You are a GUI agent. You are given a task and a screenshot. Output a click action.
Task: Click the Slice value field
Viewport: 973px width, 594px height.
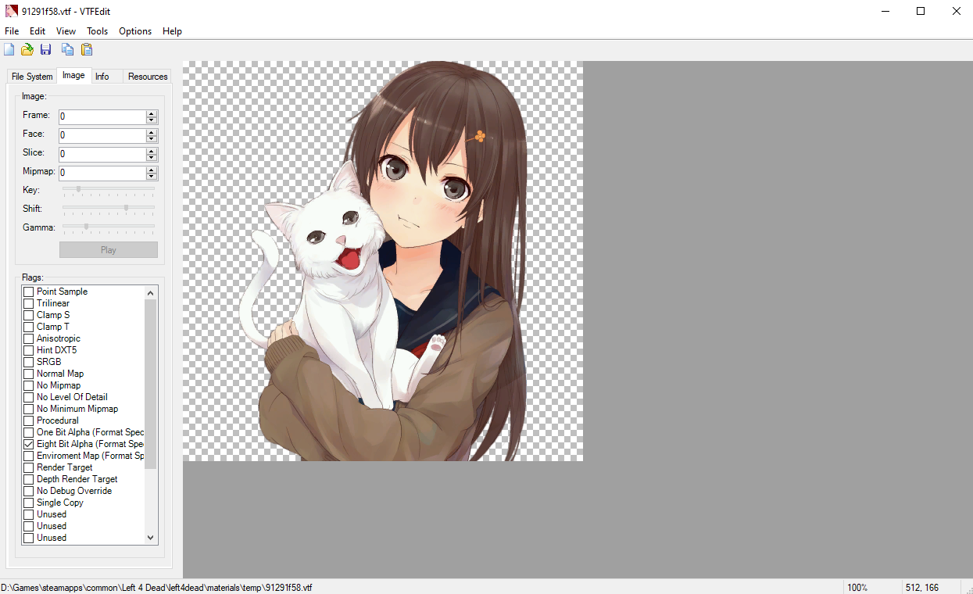102,155
